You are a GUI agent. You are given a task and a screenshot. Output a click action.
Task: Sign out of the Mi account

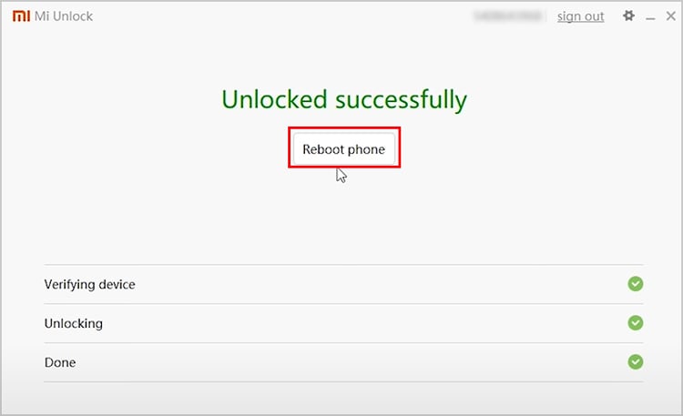(x=580, y=16)
